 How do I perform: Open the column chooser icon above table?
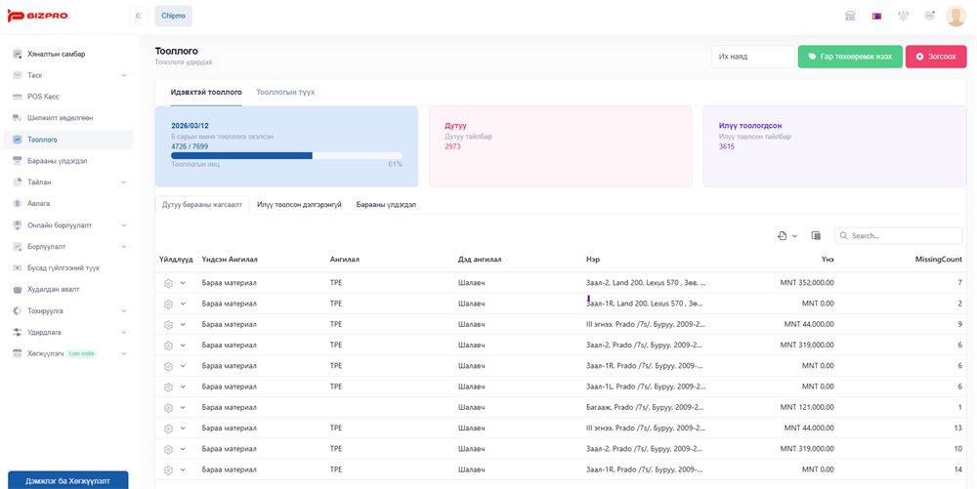[x=816, y=236]
